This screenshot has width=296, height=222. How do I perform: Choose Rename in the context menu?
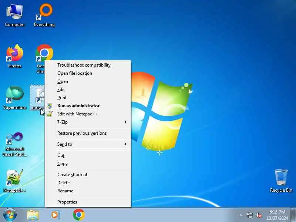coord(88,191)
